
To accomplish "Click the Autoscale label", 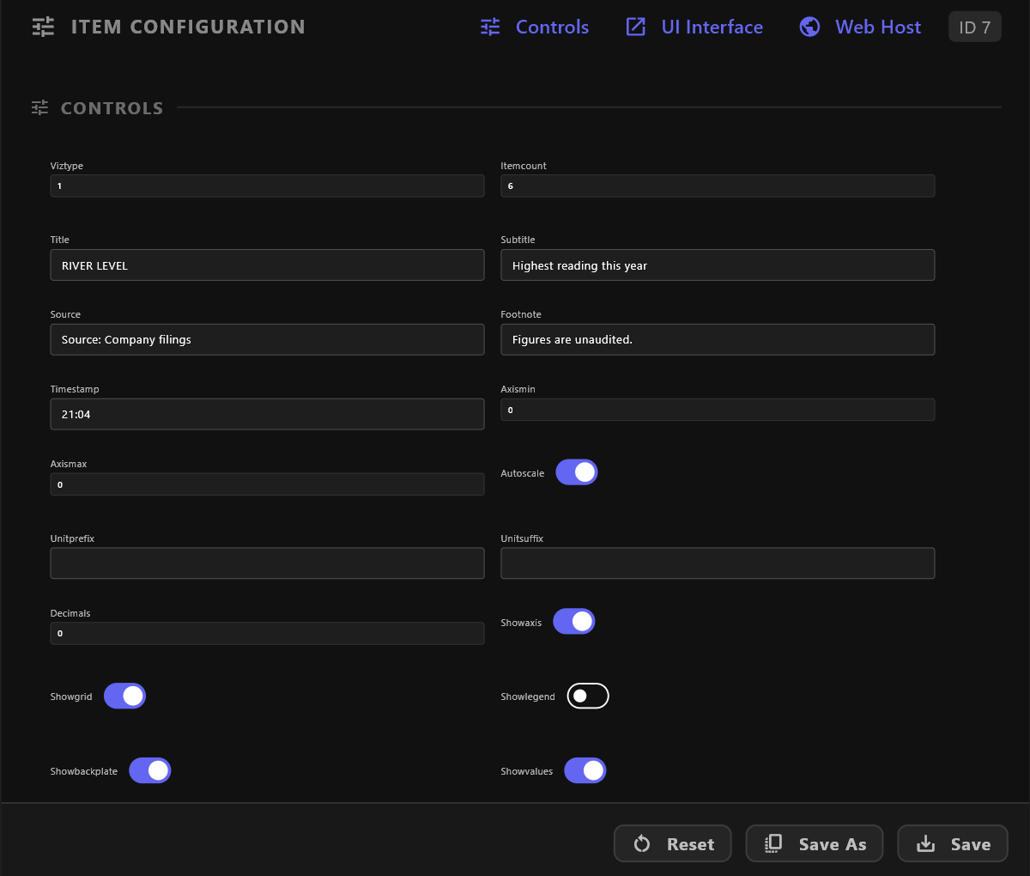I will click(523, 473).
